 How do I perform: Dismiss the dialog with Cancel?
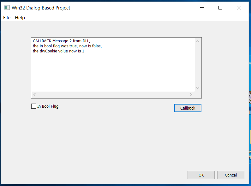(x=231, y=175)
